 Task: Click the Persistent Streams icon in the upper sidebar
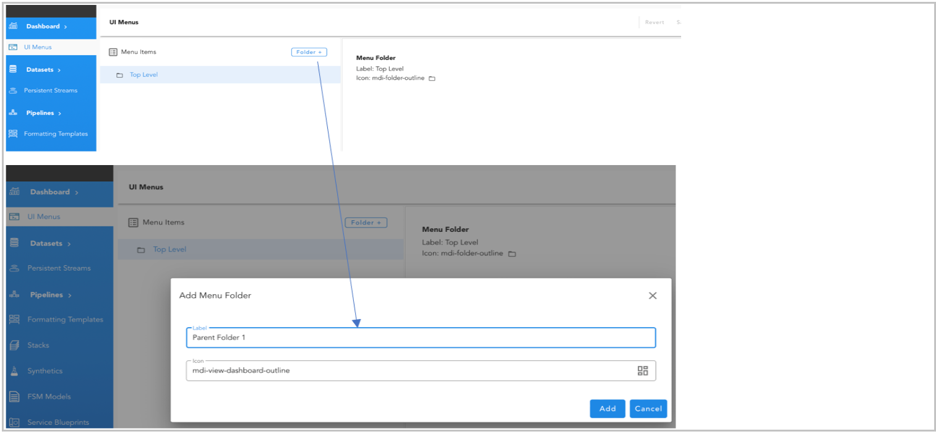pyautogui.click(x=13, y=91)
